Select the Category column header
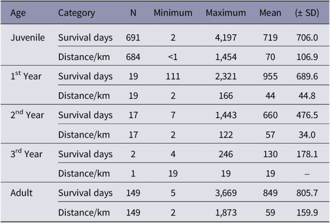Screen dimensions: 330x223 point(76,13)
